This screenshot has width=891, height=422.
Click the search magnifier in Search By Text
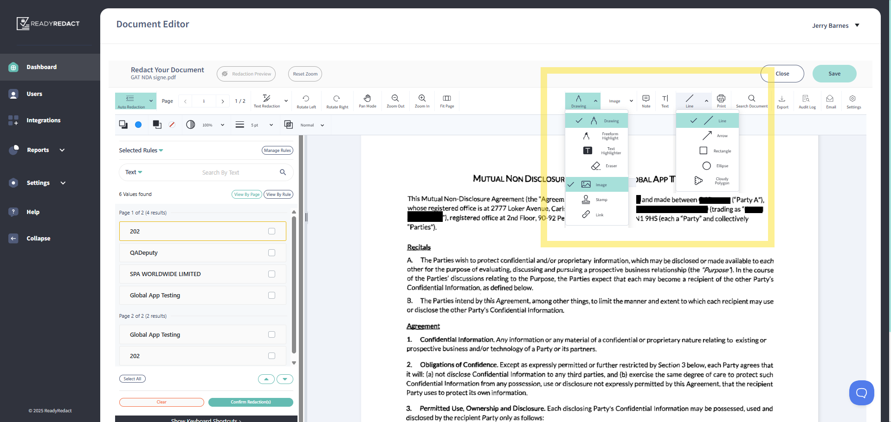coord(283,172)
